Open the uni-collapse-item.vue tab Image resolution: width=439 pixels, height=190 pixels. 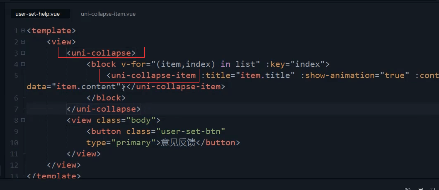(x=108, y=14)
